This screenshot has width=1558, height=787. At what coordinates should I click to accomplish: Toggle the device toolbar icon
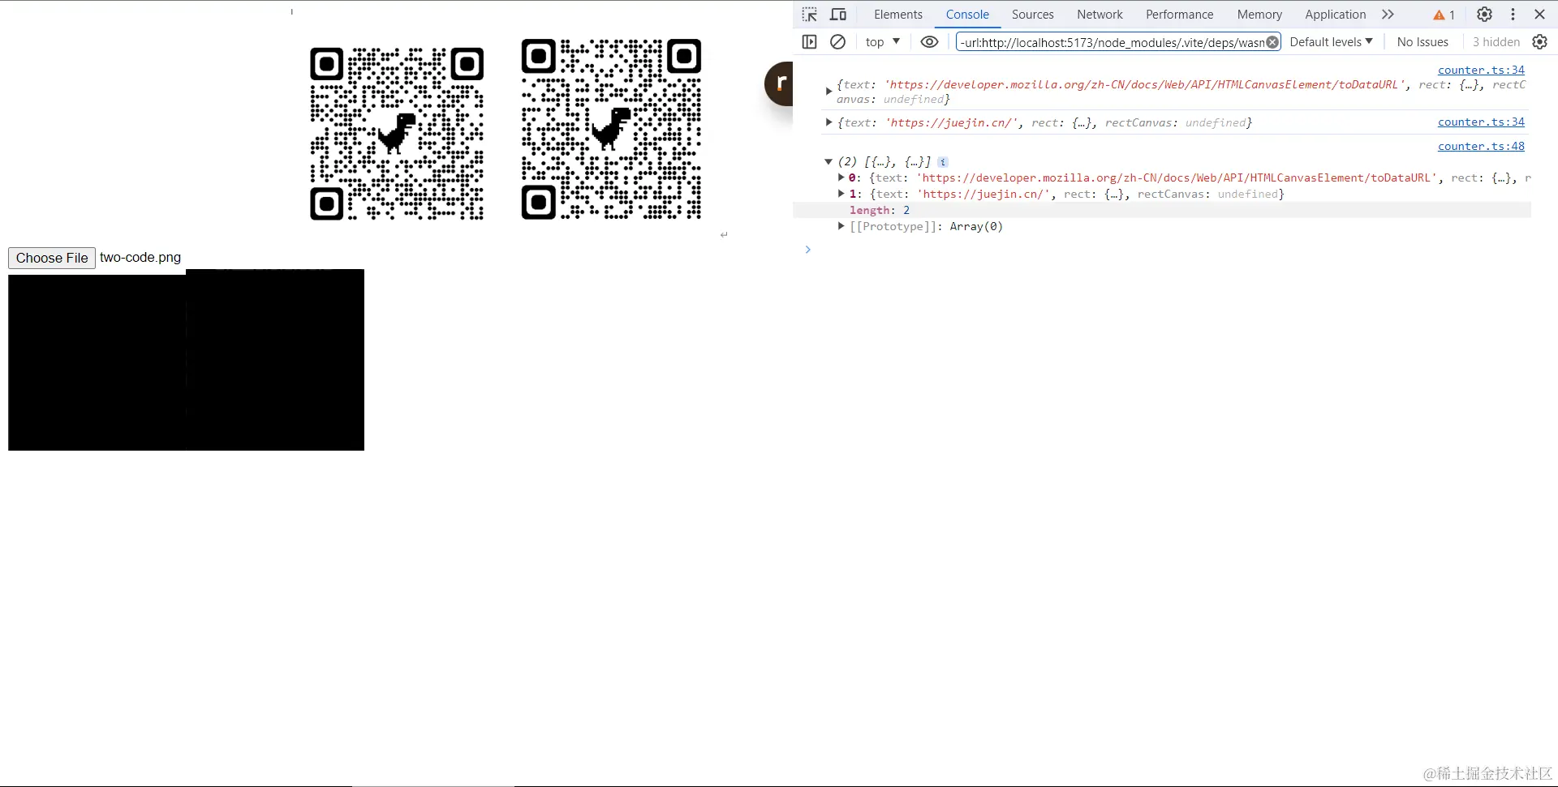click(838, 15)
